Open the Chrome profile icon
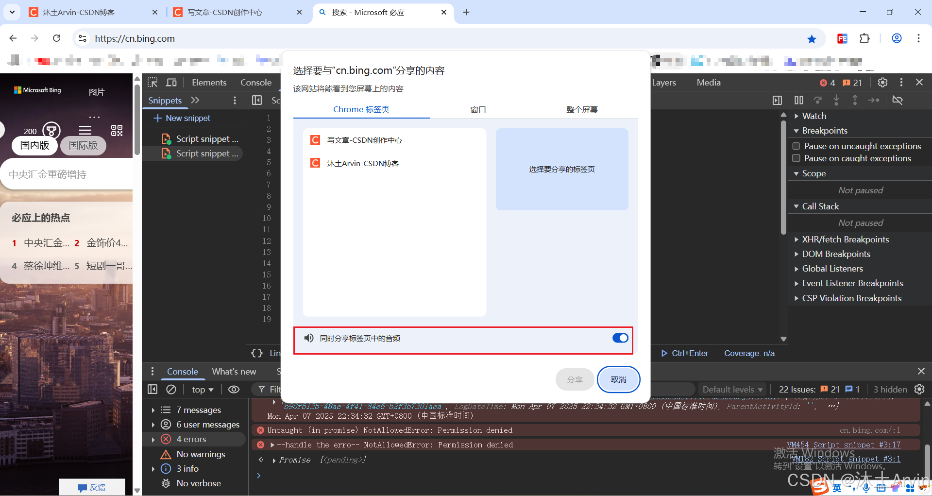Image resolution: width=932 pixels, height=496 pixels. pos(897,38)
